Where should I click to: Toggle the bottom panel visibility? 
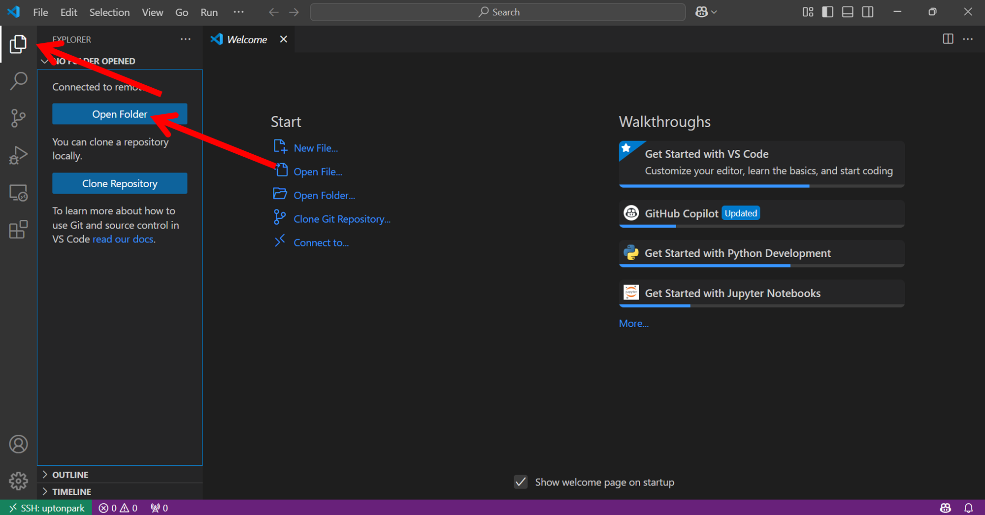pyautogui.click(x=848, y=12)
